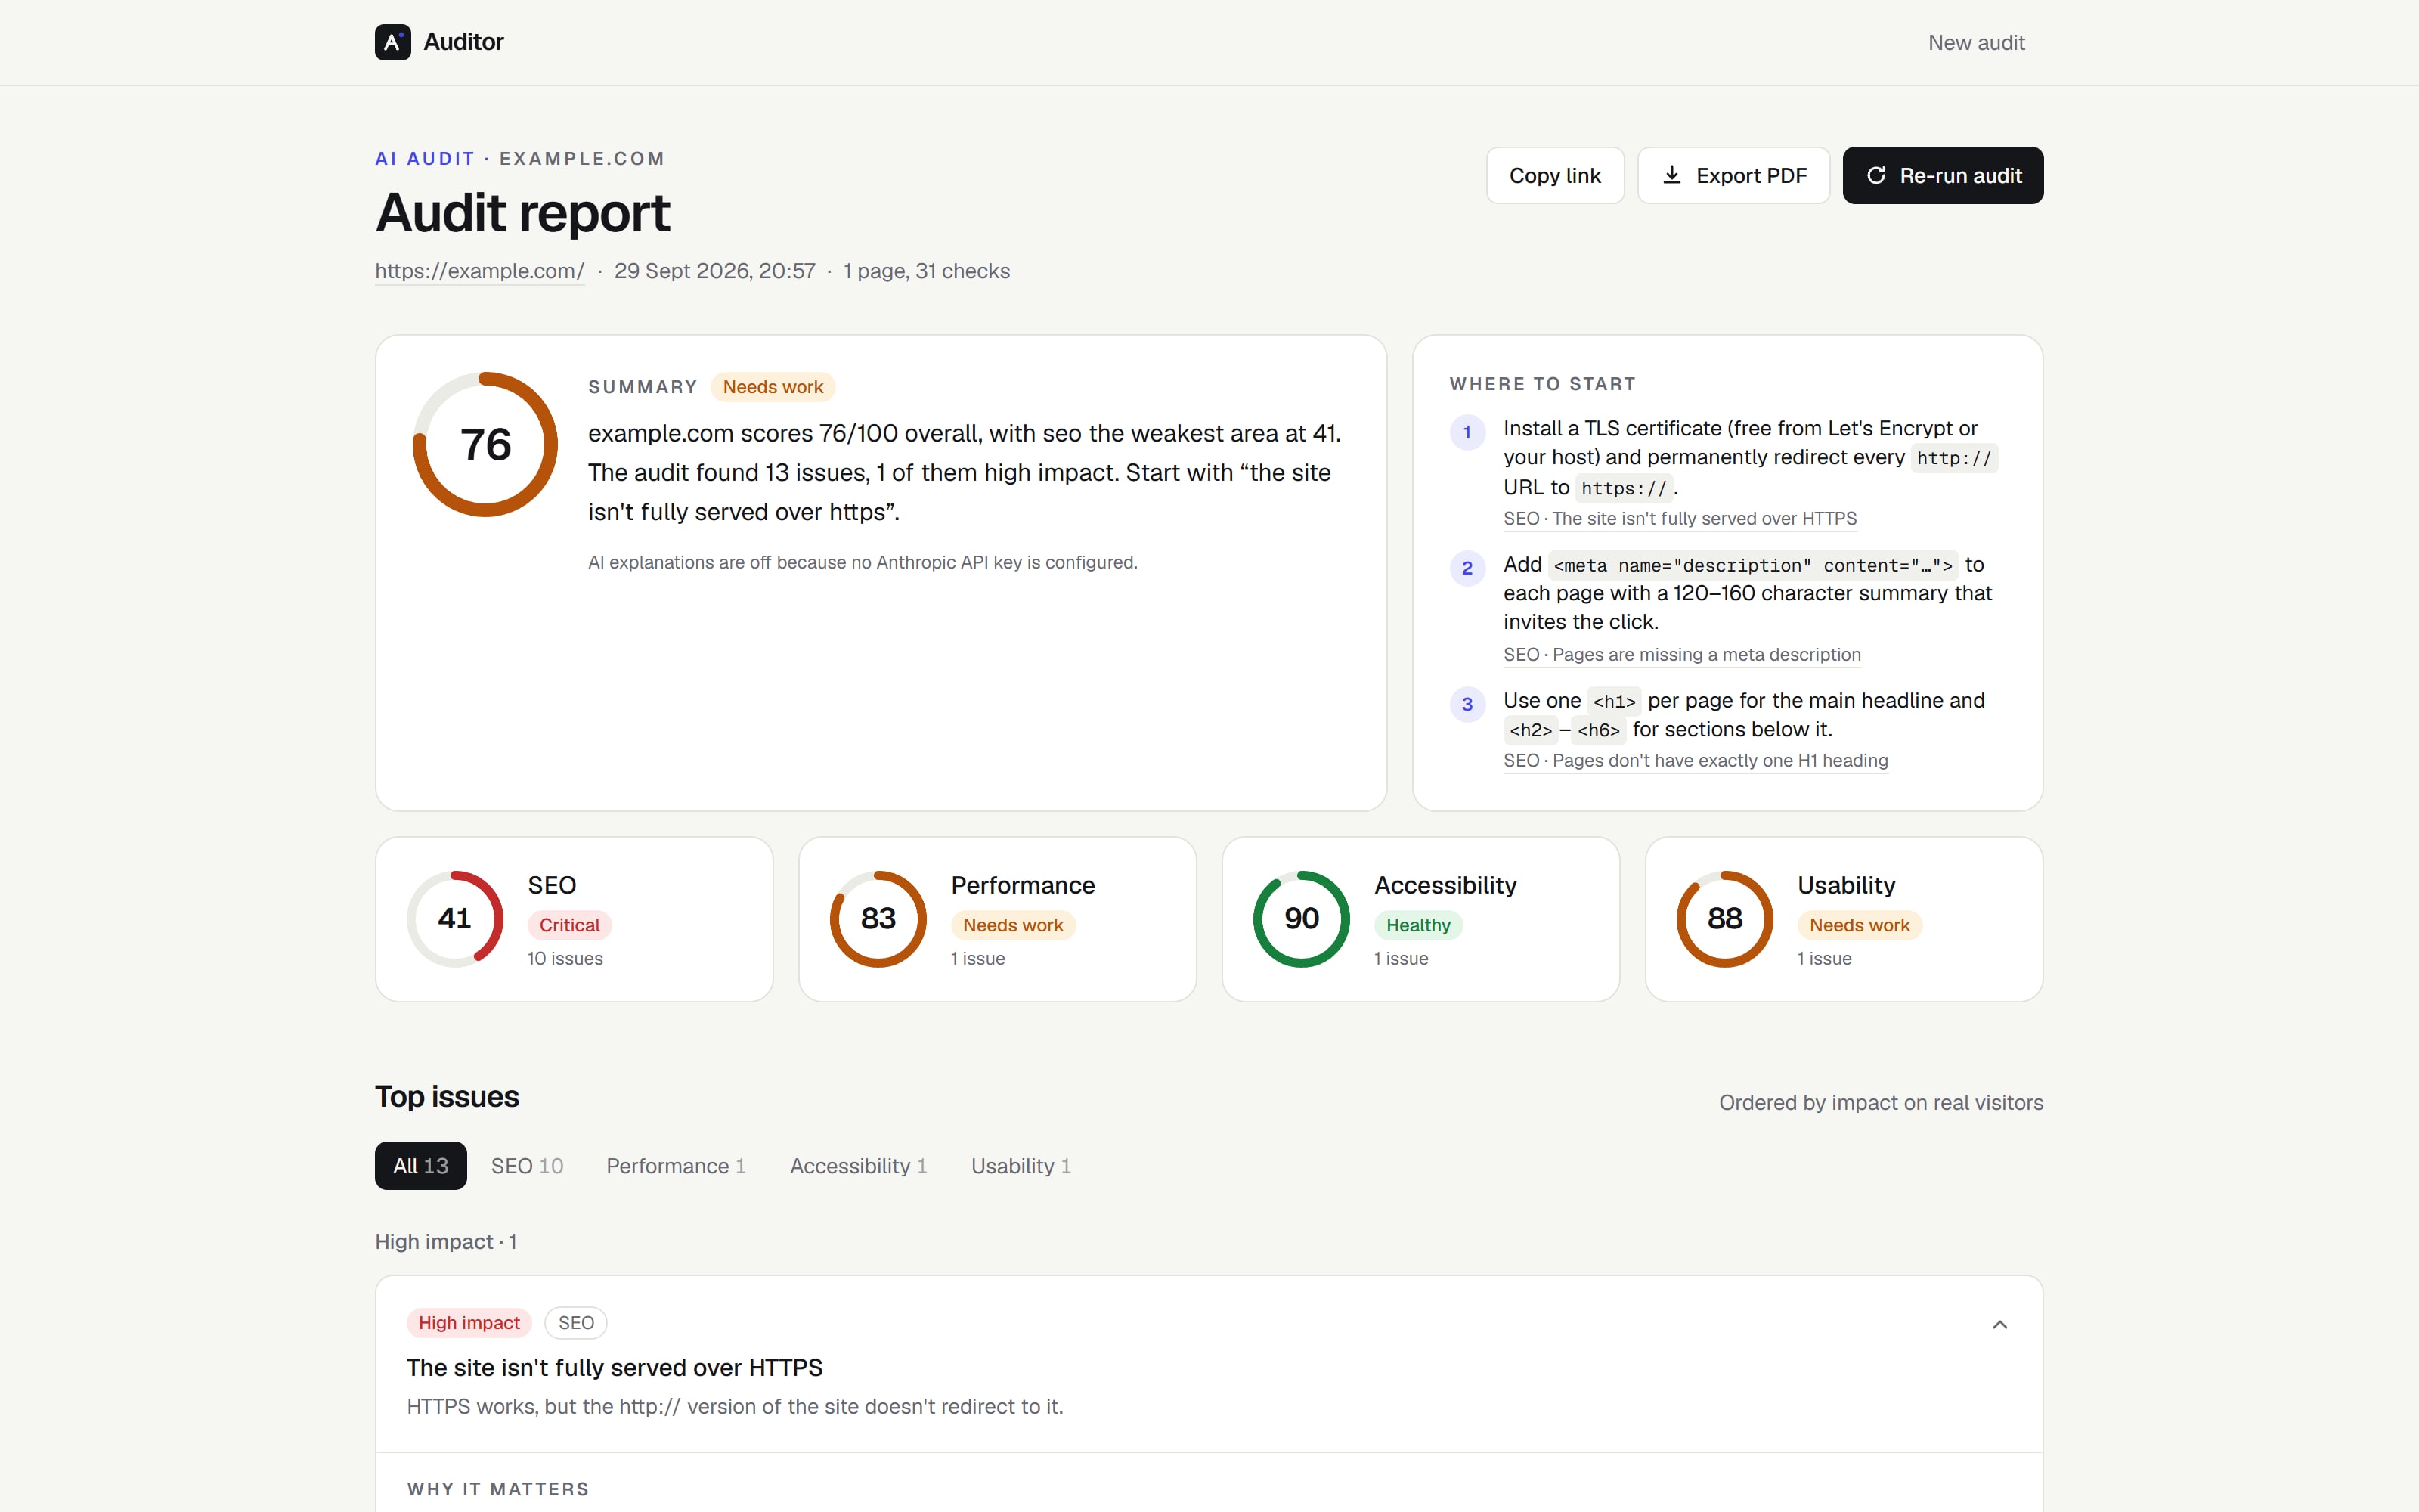
Task: Click the '10 issues' text on SEO card
Action: (565, 959)
